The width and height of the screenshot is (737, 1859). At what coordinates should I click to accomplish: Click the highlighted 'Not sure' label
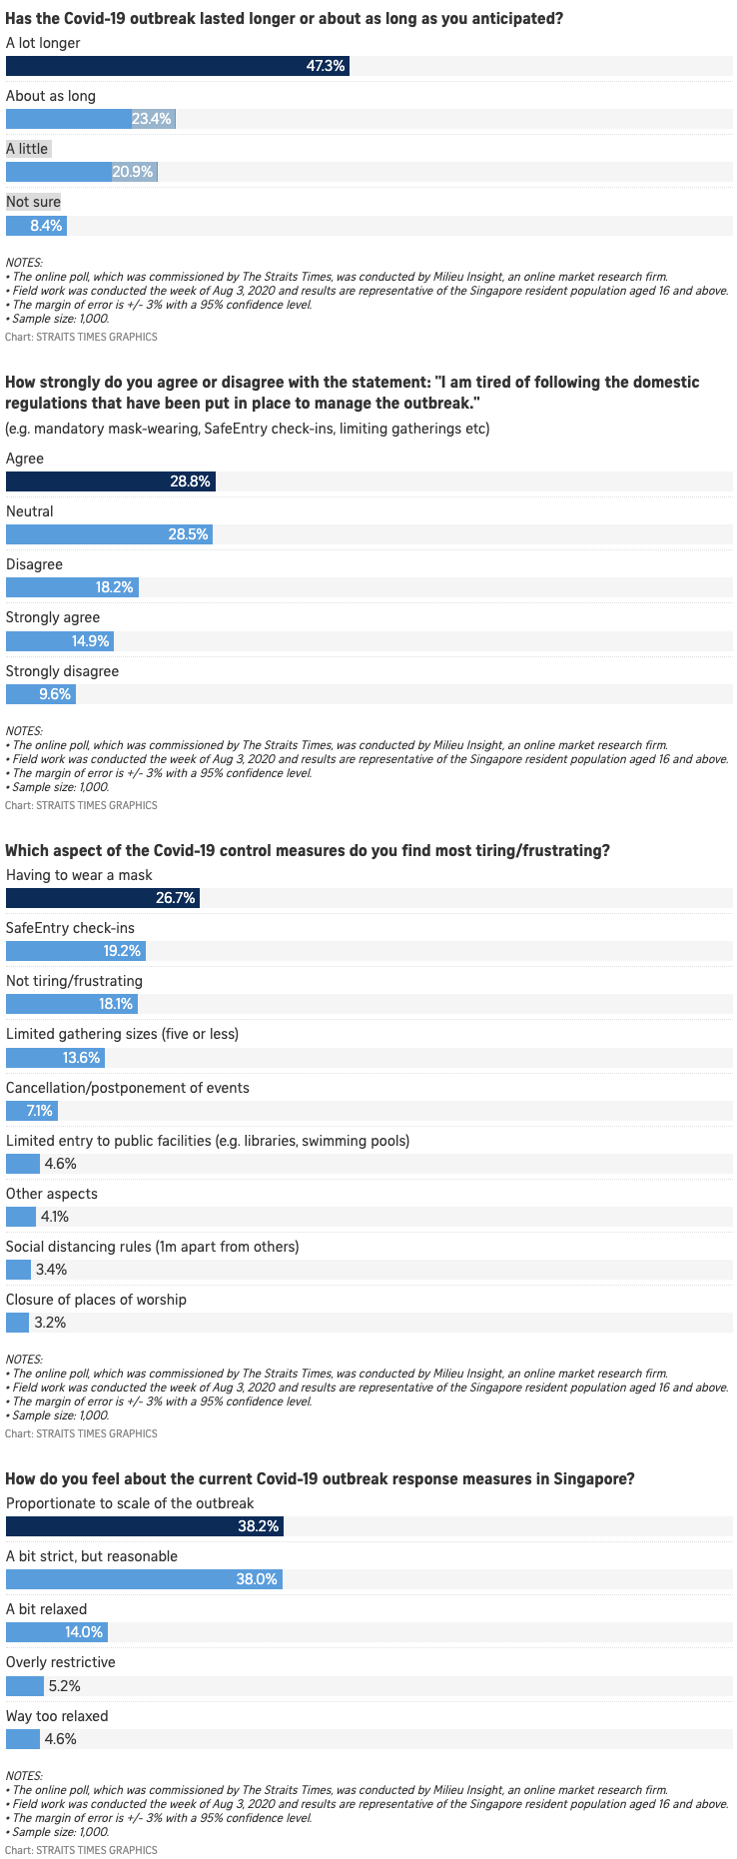(x=33, y=202)
